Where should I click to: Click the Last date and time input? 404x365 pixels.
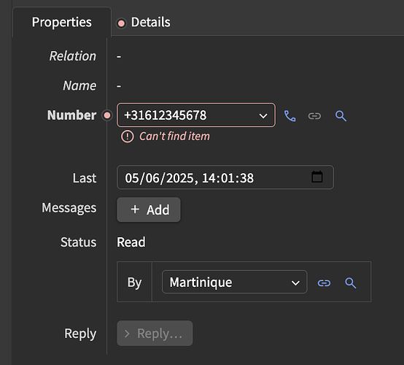click(225, 177)
